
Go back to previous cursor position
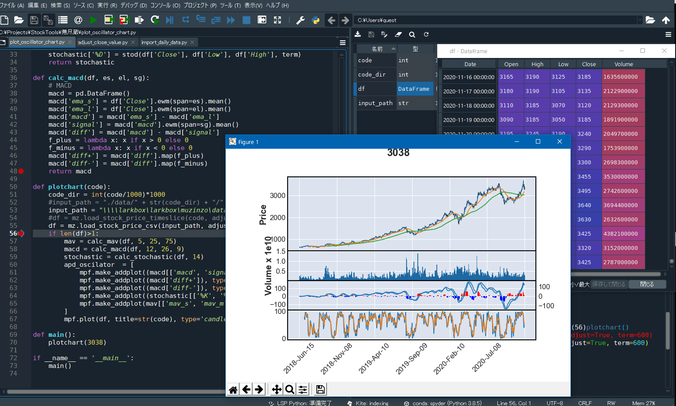(331, 20)
